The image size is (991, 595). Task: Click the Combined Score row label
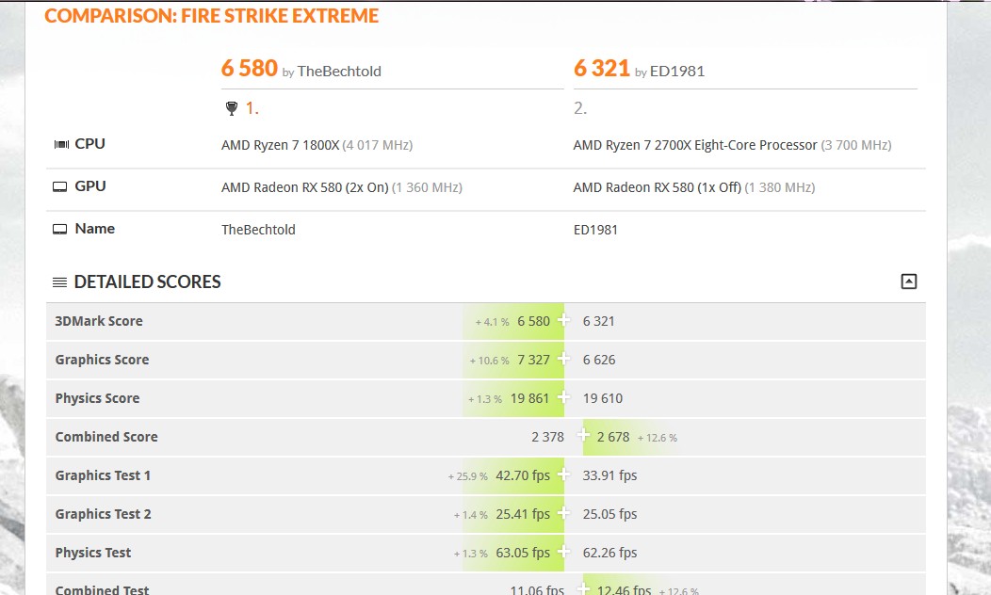[106, 437]
